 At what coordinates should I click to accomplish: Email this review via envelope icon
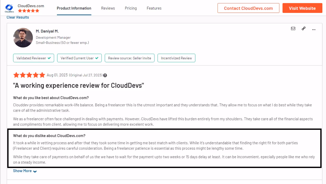293,29
